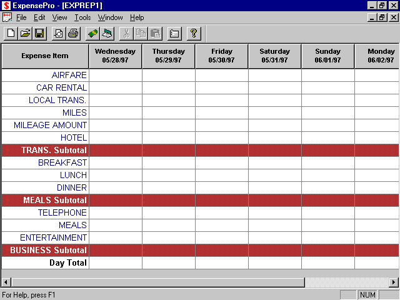Viewport: 400px width, 300px height.
Task: Click the Wednesday 05/28/97 column header
Action: point(115,56)
